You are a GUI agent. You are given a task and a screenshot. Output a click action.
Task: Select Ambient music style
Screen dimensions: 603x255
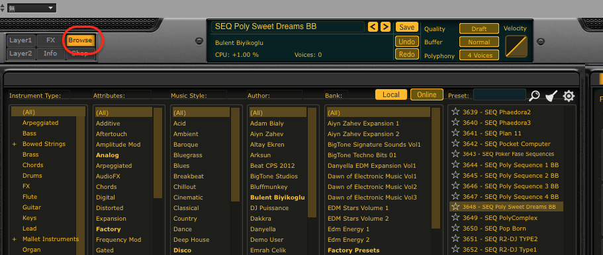(x=186, y=134)
